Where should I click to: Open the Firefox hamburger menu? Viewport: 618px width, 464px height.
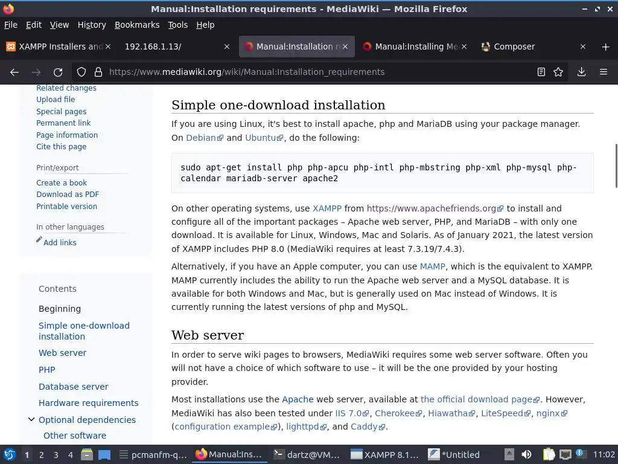[x=604, y=72]
